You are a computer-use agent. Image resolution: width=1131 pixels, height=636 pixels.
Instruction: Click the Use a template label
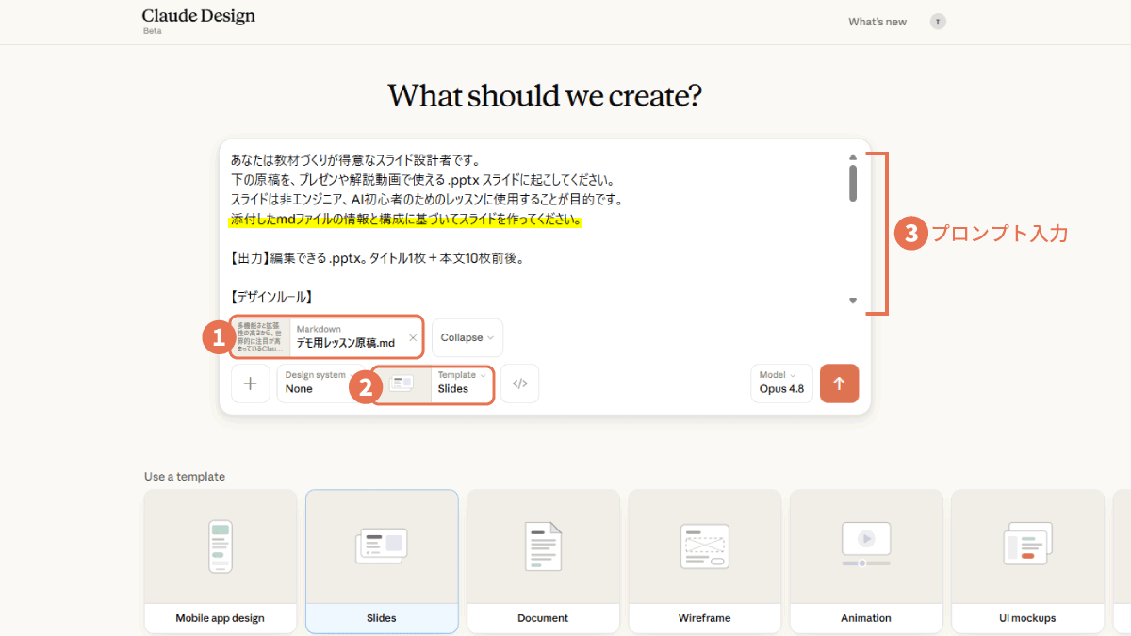pyautogui.click(x=185, y=476)
